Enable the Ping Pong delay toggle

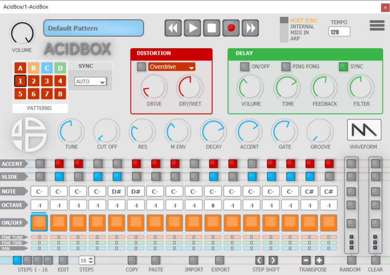click(x=286, y=67)
